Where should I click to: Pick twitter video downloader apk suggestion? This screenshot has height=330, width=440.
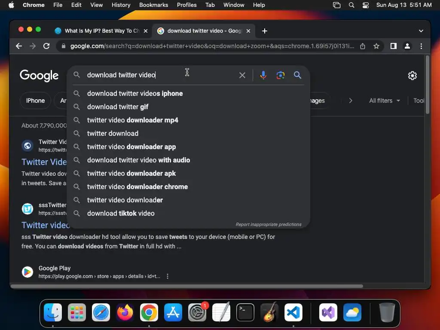click(x=188, y=174)
